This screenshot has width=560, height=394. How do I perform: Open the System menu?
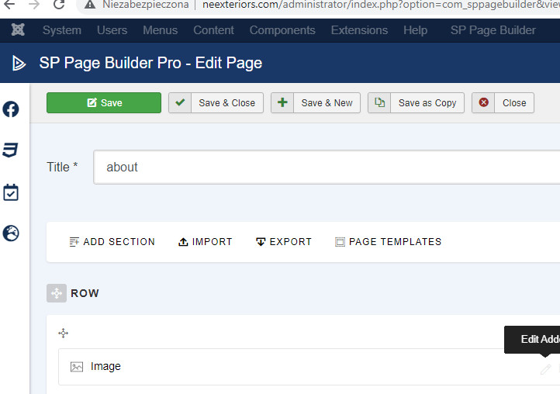tap(62, 30)
